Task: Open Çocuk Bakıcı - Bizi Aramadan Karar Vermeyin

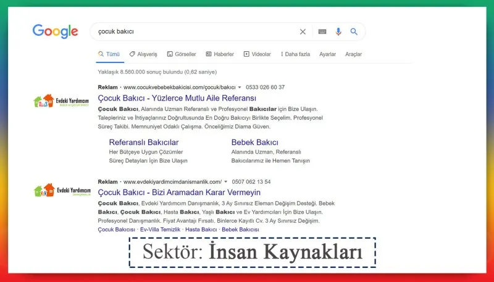Action: (179, 193)
